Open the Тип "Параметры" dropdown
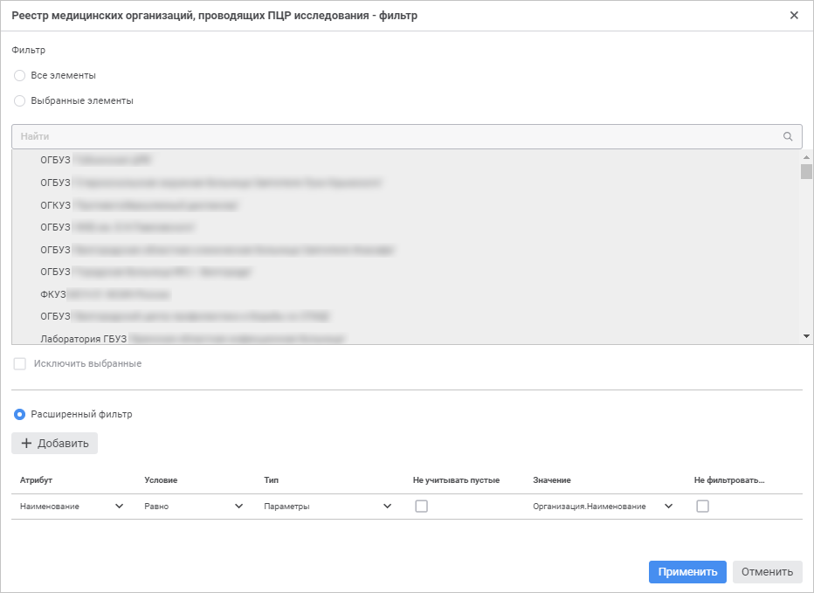Screen dimensions: 814x593 [x=387, y=507]
